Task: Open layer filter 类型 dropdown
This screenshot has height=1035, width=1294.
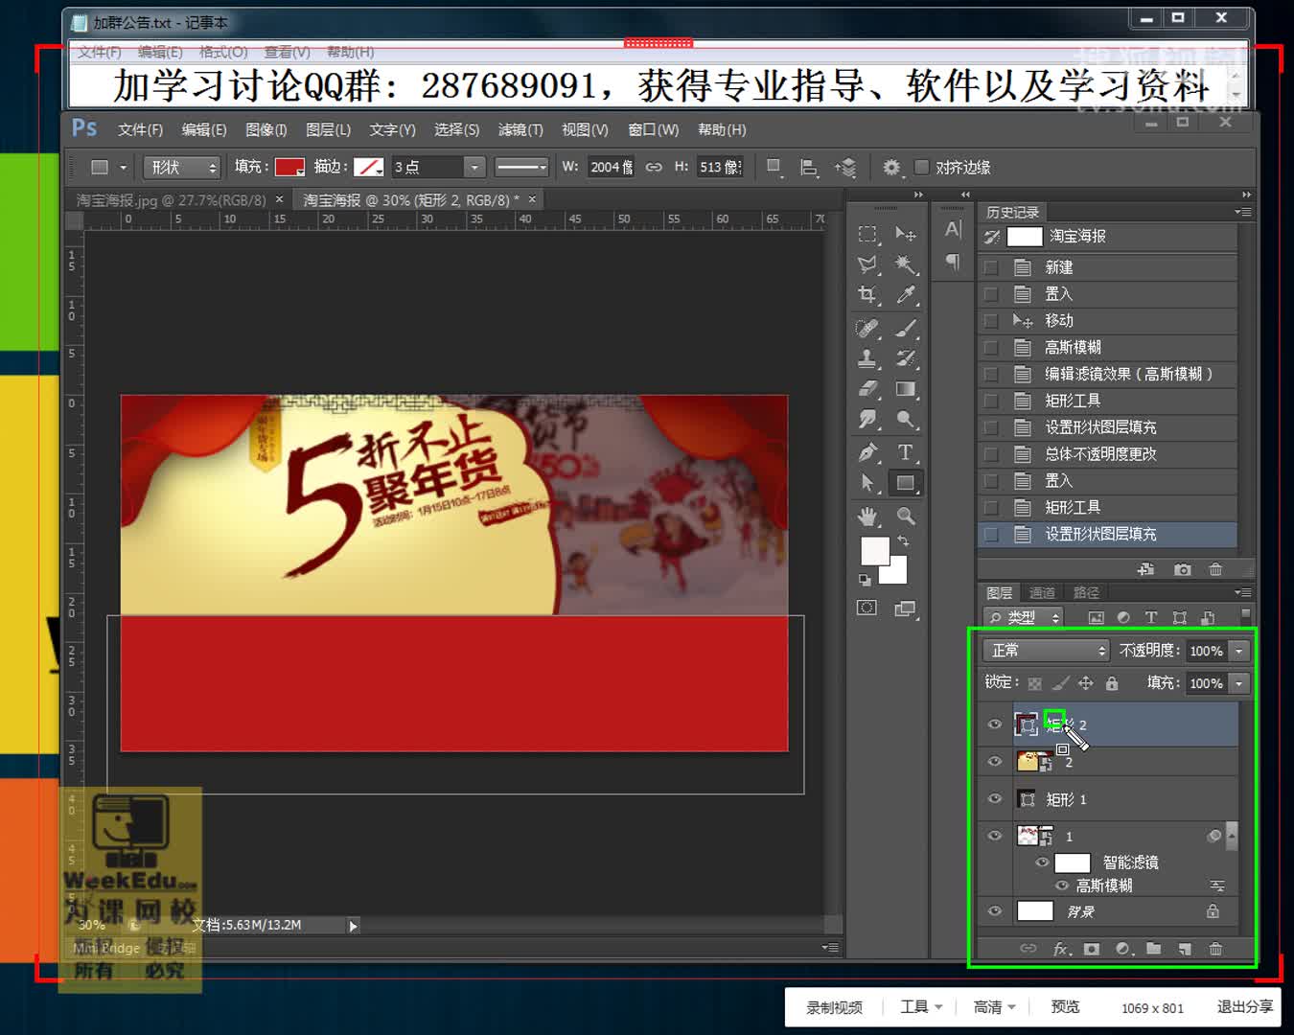Action: 1024,618
